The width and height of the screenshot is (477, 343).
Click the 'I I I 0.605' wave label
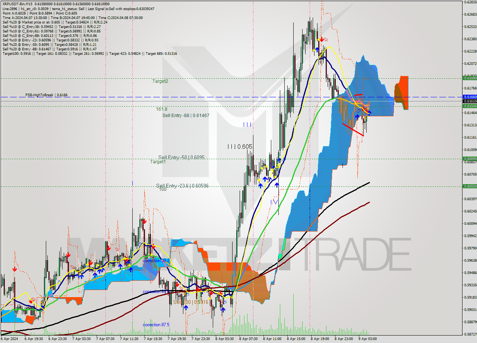tap(240, 147)
